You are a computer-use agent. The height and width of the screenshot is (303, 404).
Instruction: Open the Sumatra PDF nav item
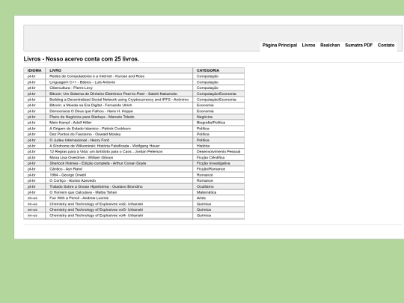pyautogui.click(x=358, y=45)
